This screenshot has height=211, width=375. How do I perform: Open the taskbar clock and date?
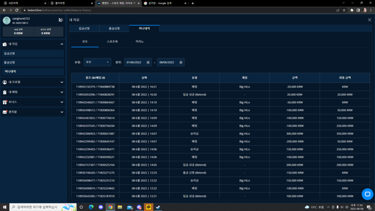tap(357, 207)
